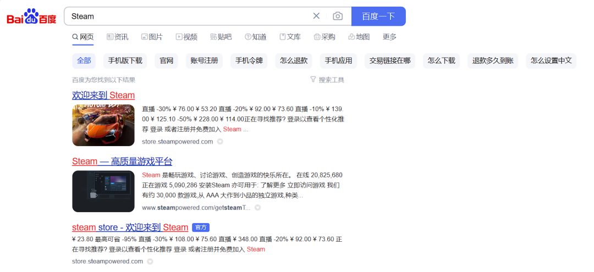594x272 pixels.
Task: Select the 交易链接在哪 suggestion chip
Action: pyautogui.click(x=390, y=61)
